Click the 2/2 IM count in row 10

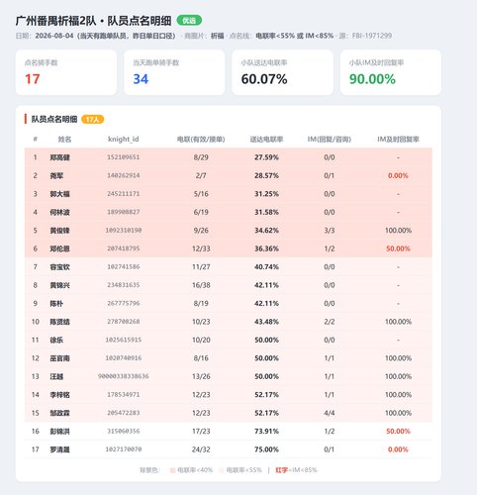[330, 322]
